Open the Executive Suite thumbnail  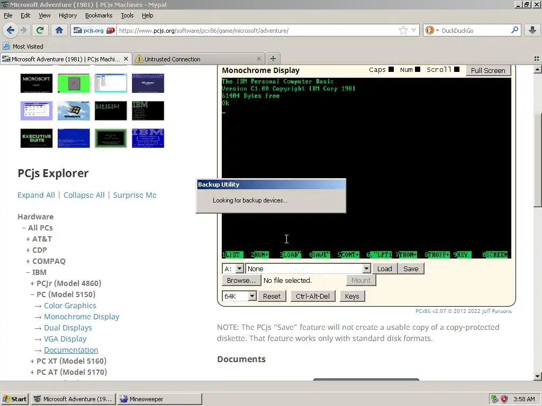pos(37,139)
